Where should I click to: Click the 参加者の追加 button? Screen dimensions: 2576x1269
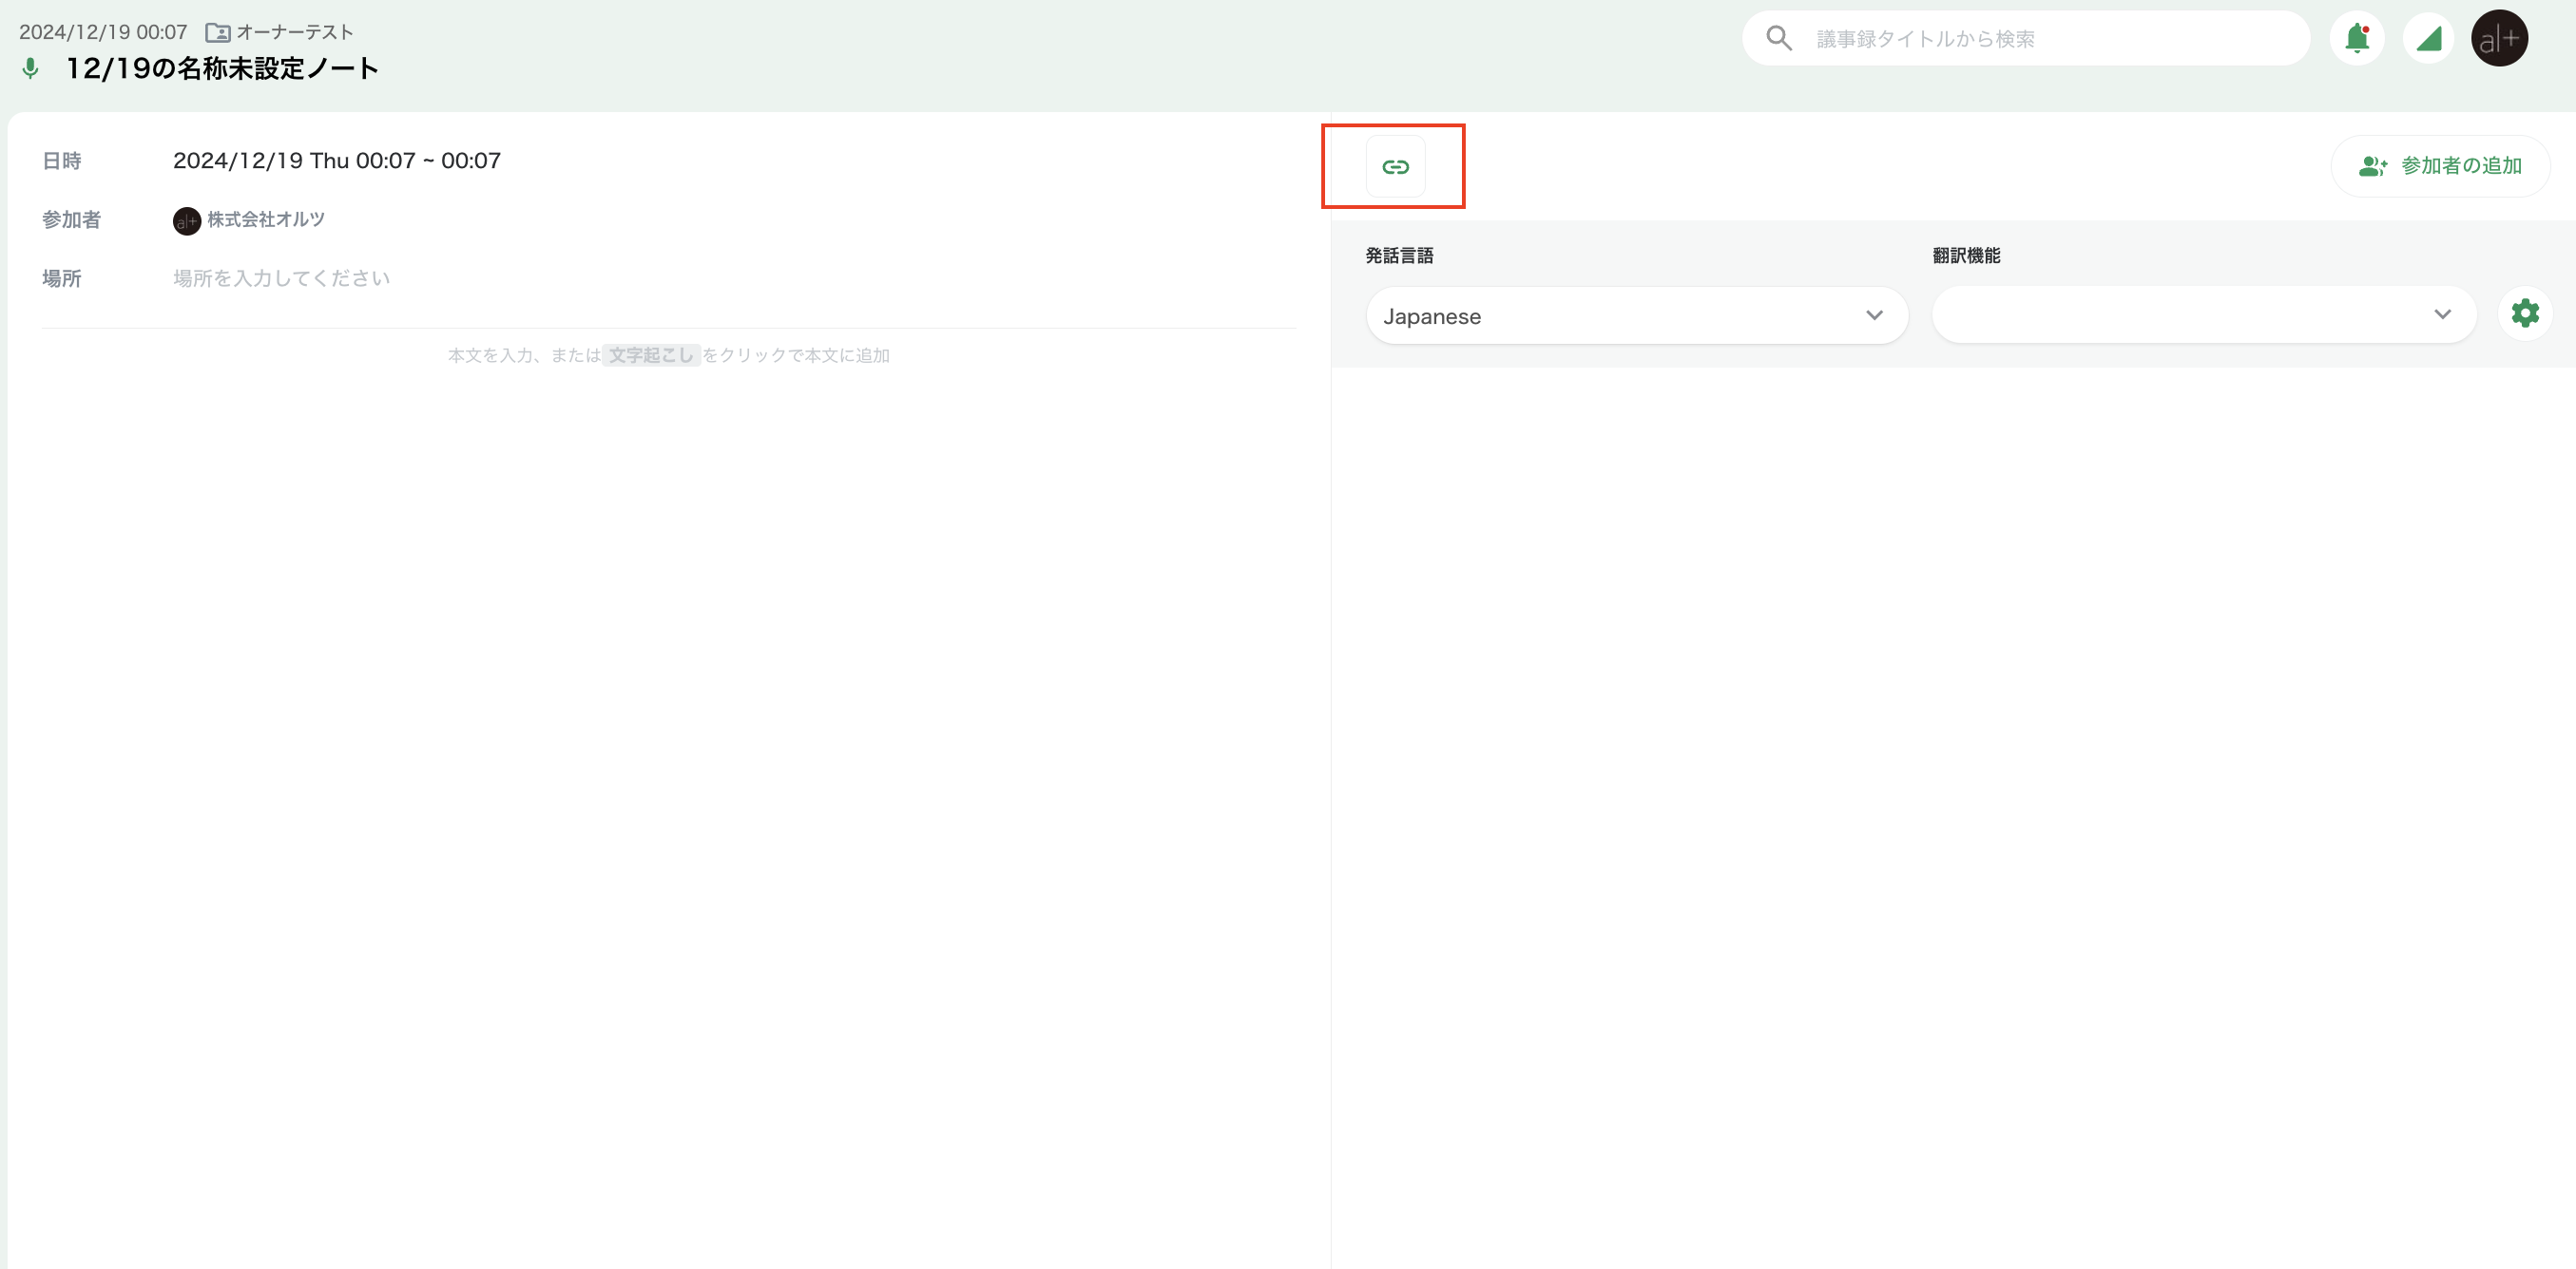2440,166
